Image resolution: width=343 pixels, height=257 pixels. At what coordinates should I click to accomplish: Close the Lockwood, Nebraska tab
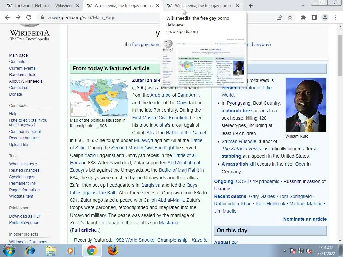(x=78, y=6)
